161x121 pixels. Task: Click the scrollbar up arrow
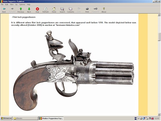159,15
